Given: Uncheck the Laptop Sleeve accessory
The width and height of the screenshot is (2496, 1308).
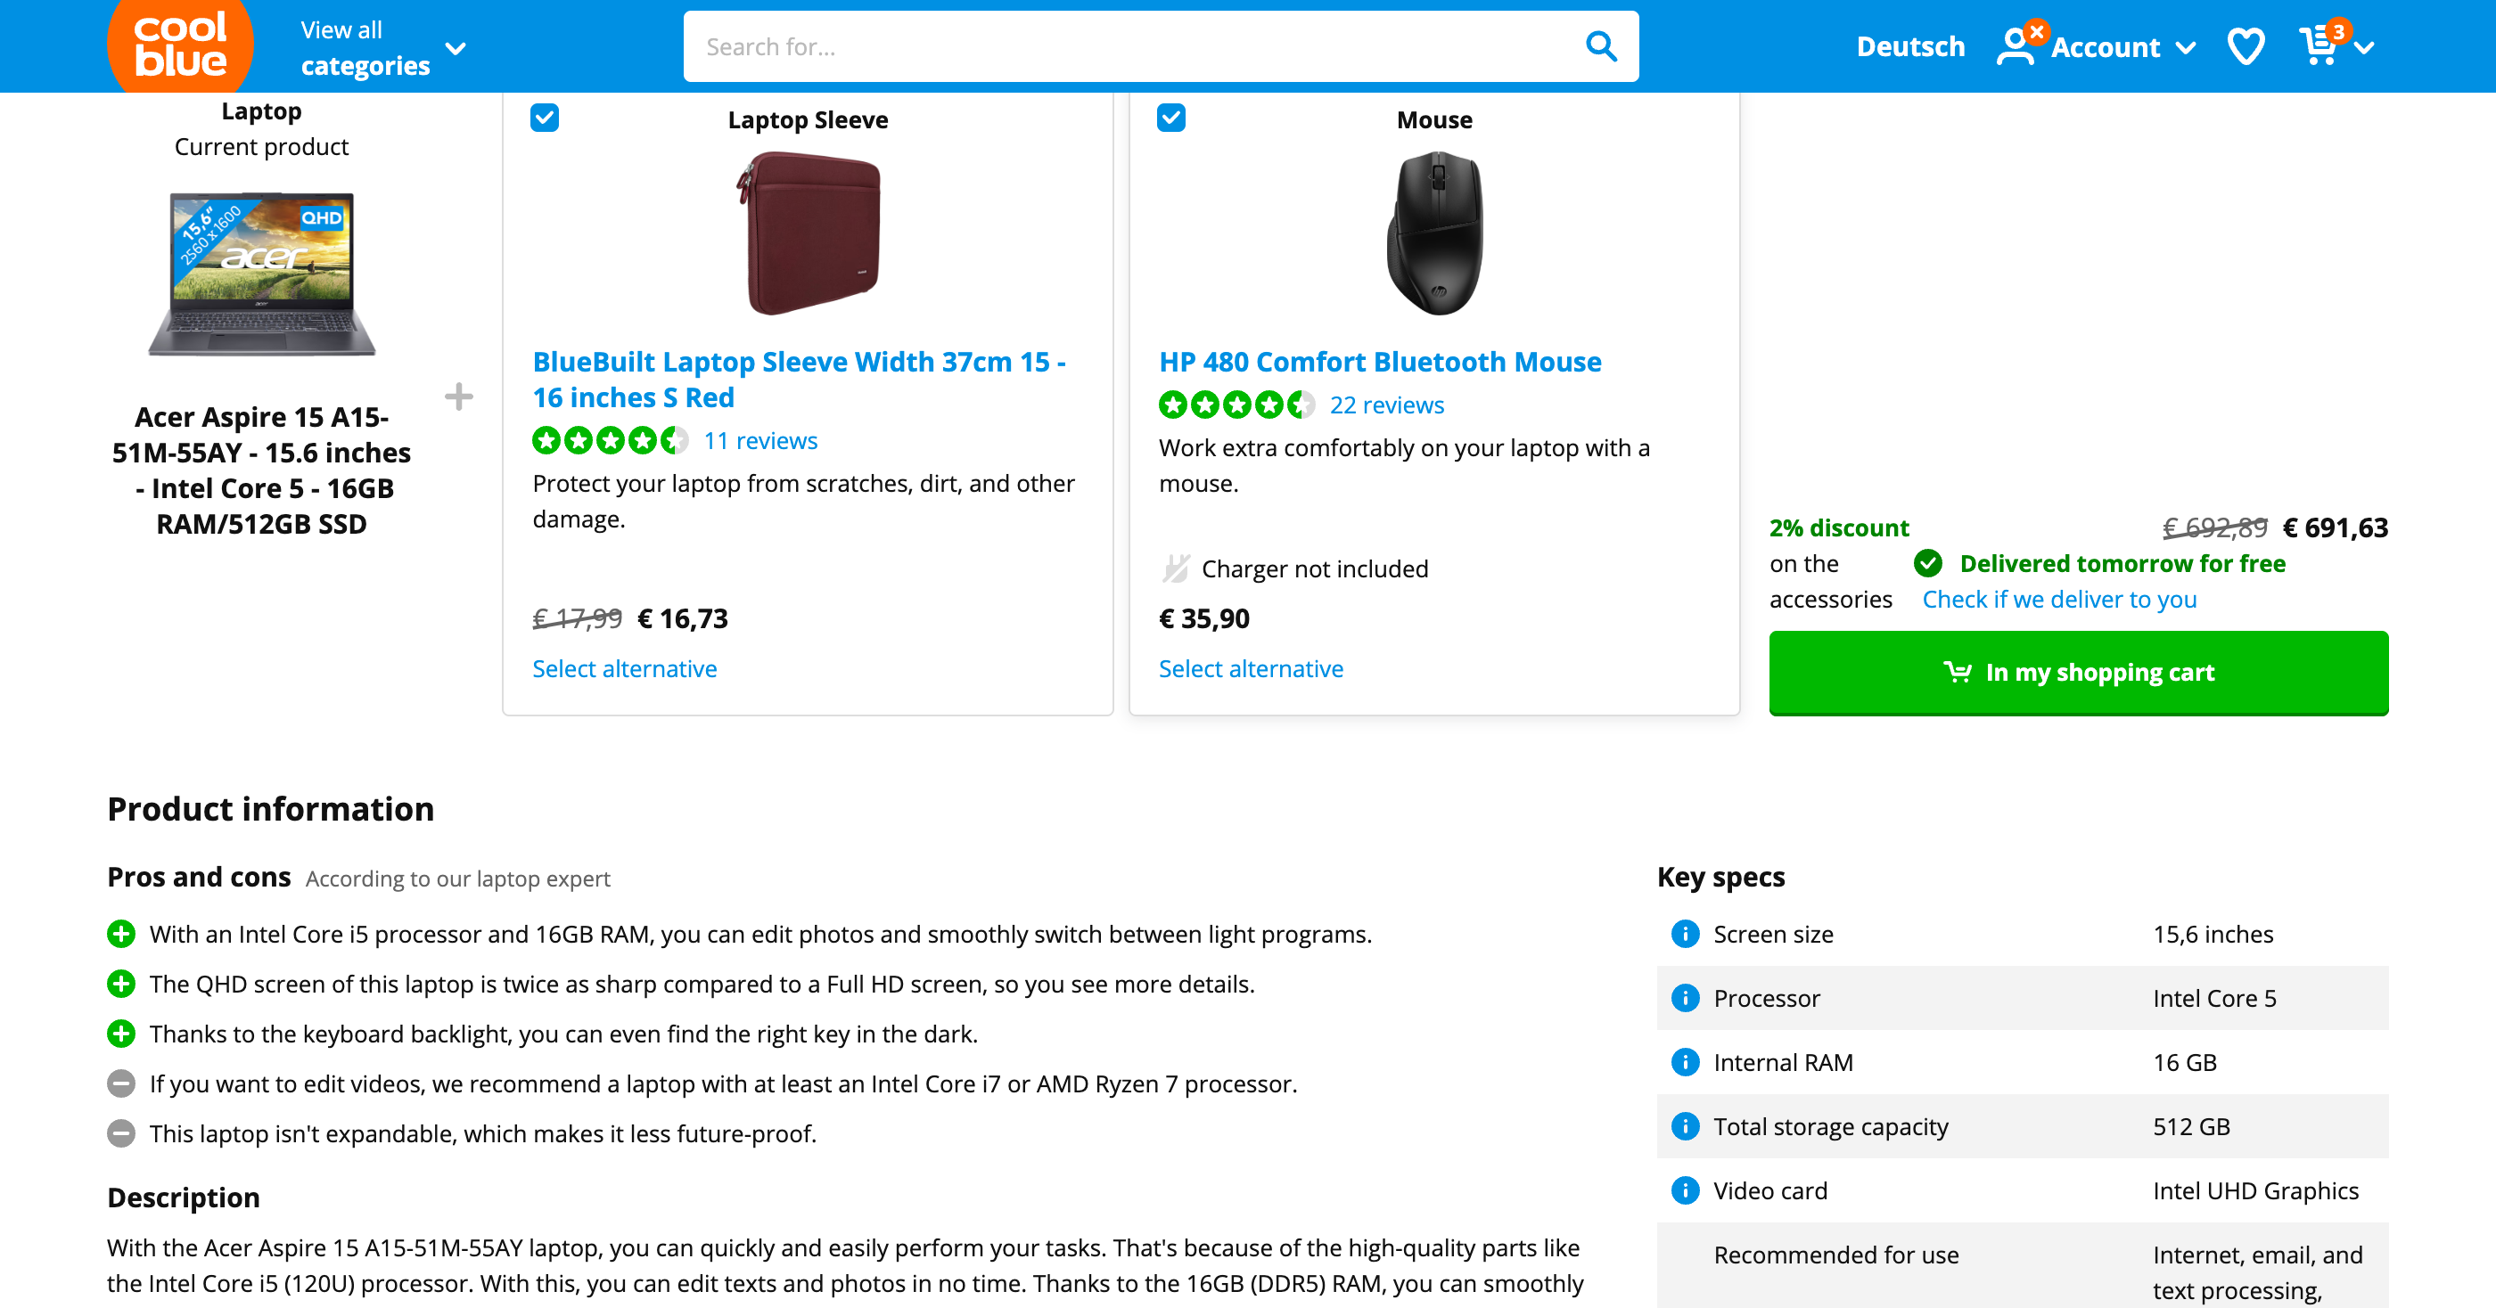Looking at the screenshot, I should click(545, 117).
